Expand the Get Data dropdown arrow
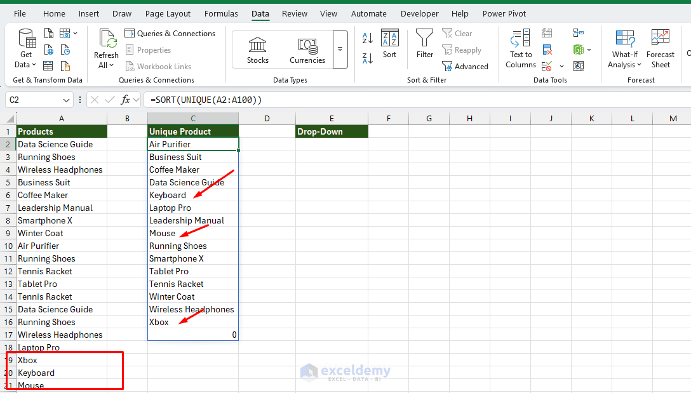The height and width of the screenshot is (393, 691). point(33,65)
